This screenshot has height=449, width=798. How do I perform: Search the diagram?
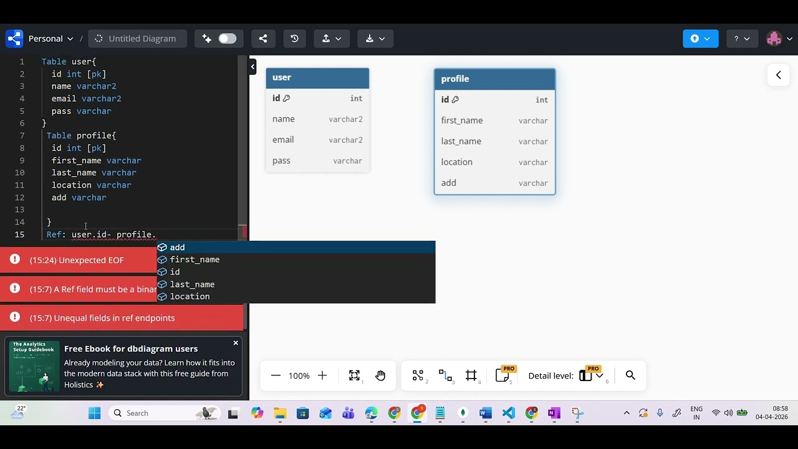pos(630,375)
